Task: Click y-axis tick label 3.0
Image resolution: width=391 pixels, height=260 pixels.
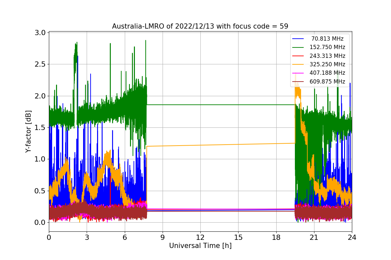Action: pyautogui.click(x=40, y=33)
